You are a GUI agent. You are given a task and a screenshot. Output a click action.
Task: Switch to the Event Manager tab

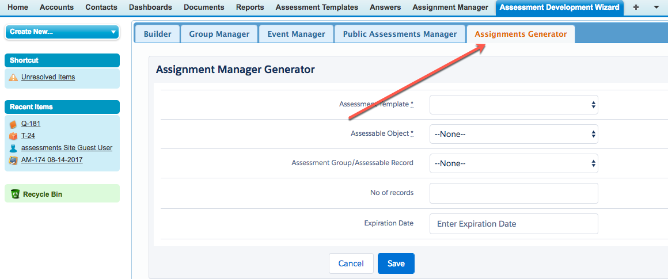[x=296, y=34]
